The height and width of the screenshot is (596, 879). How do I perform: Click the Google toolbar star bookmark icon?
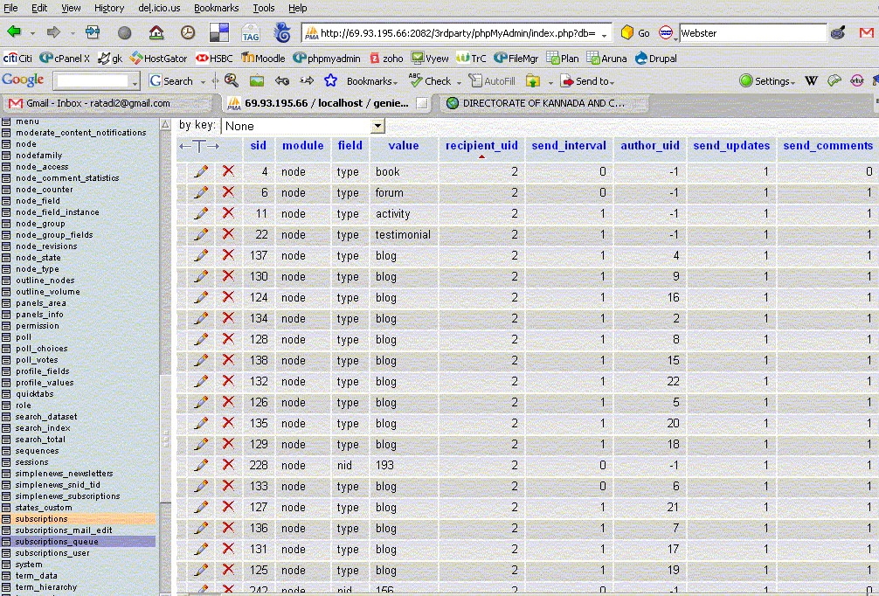(330, 80)
